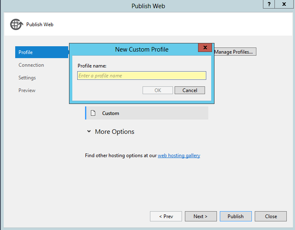Select the Custom publish target label

pyautogui.click(x=111, y=113)
